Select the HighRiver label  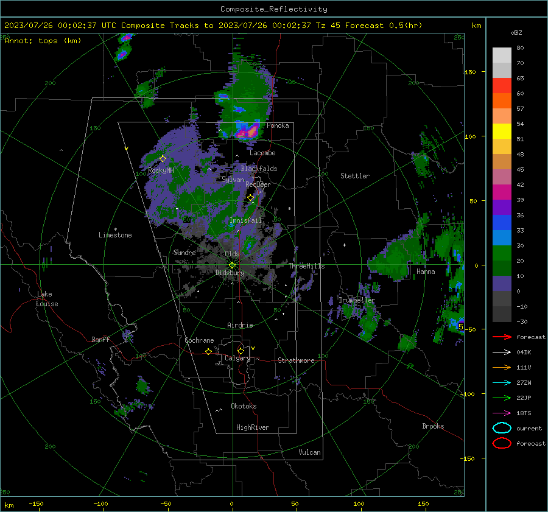[253, 427]
